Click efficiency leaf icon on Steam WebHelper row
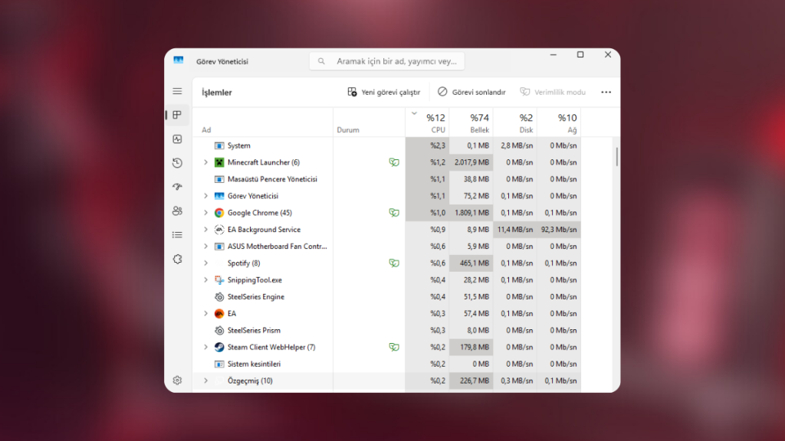785x441 pixels. pyautogui.click(x=394, y=347)
